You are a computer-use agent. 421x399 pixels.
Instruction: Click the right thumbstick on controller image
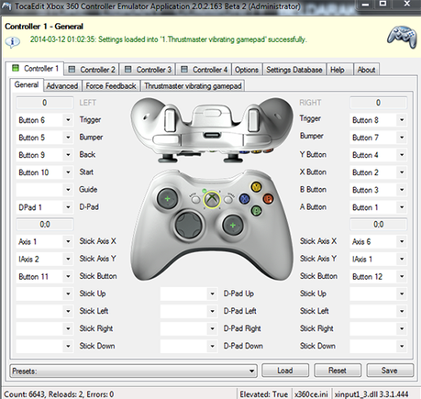tap(233, 226)
